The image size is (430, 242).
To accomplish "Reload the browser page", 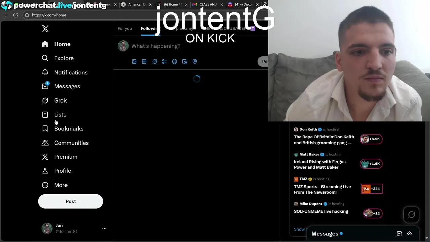I will 15,15.
